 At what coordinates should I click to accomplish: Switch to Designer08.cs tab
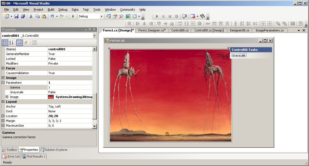240,30
